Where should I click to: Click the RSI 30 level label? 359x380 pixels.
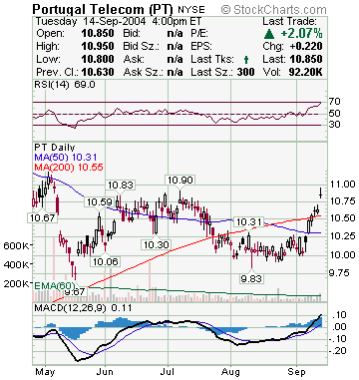tap(334, 125)
